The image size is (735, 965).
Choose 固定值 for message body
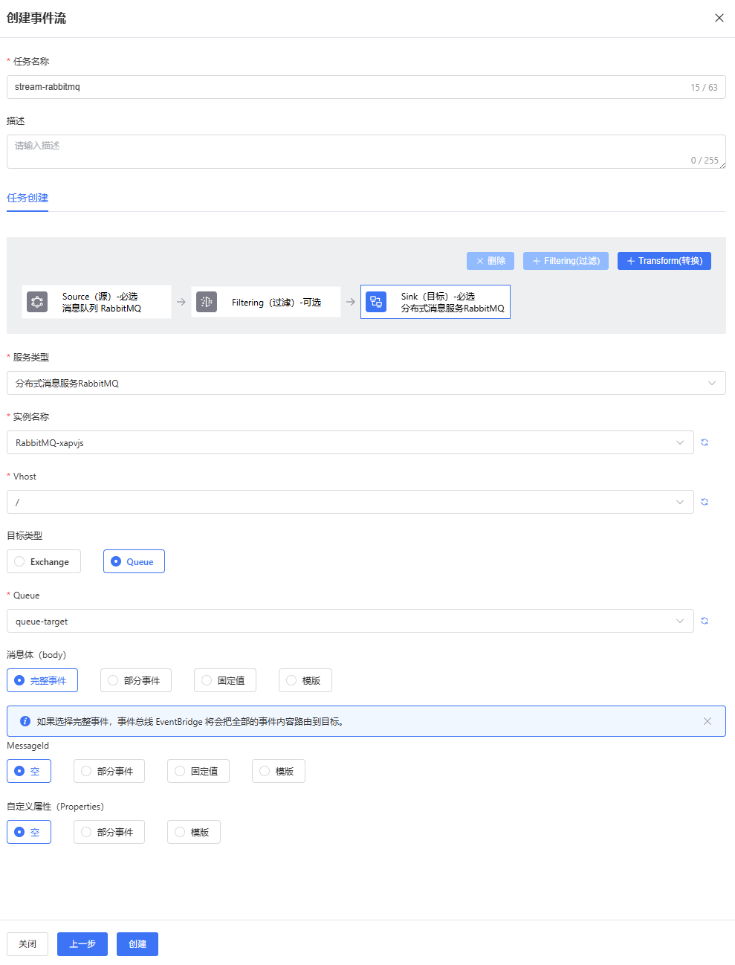point(225,680)
